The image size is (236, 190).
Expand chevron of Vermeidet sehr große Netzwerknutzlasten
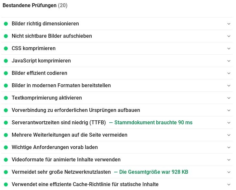pyautogui.click(x=229, y=172)
